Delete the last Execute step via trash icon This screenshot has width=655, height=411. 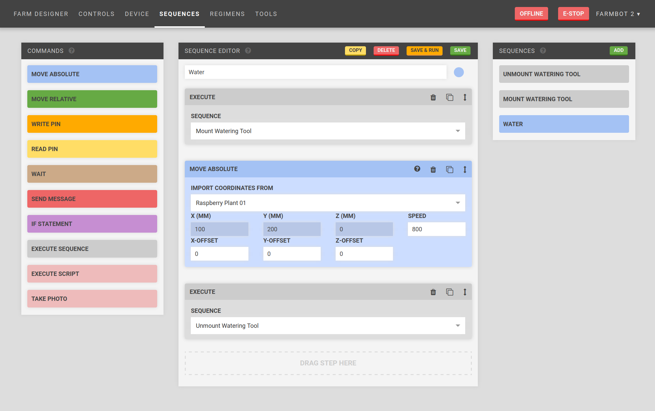click(433, 292)
